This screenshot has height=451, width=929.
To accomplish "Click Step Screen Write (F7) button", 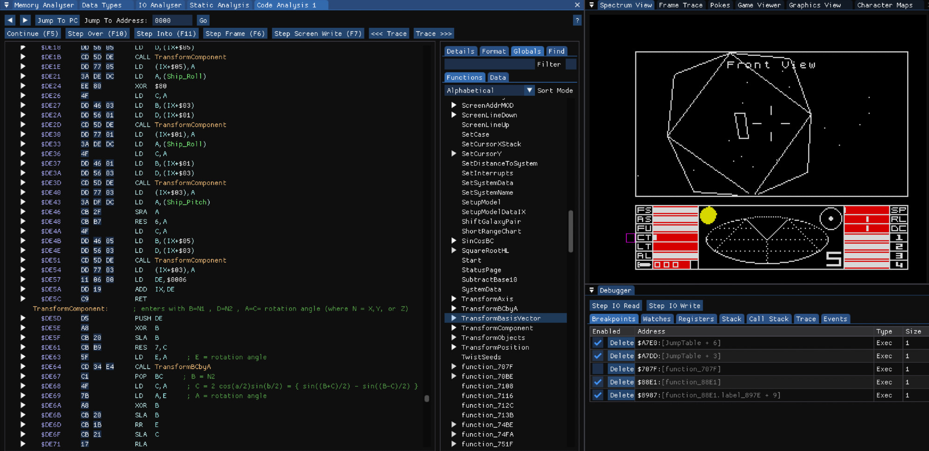I will [x=318, y=33].
